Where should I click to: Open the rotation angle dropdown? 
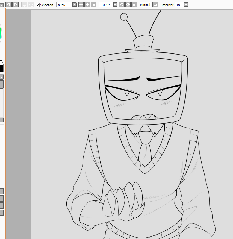pos(115,5)
